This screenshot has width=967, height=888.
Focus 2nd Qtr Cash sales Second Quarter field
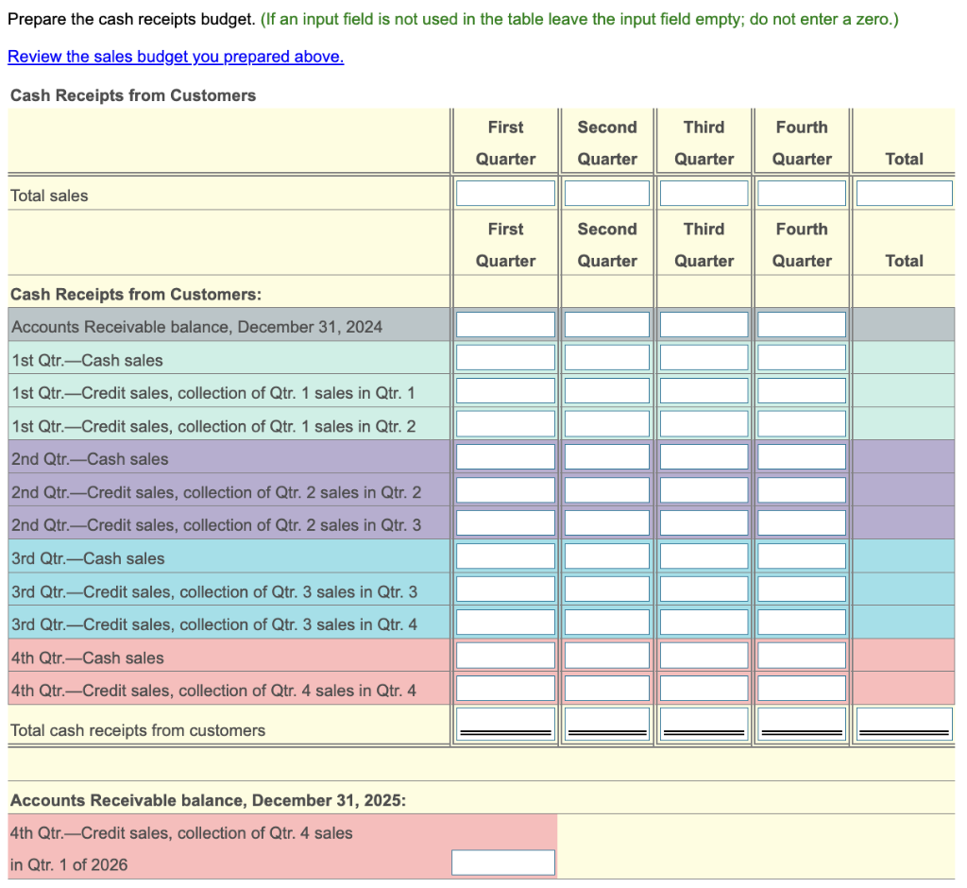[607, 456]
